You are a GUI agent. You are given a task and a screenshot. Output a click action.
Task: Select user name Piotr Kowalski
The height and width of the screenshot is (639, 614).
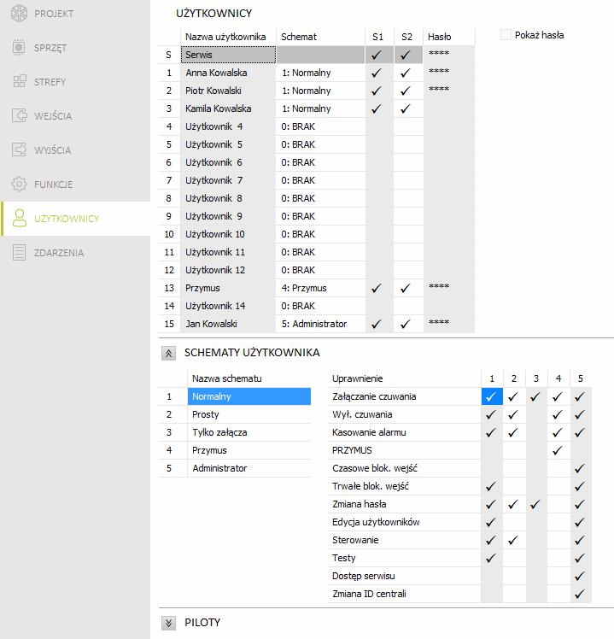pyautogui.click(x=228, y=91)
